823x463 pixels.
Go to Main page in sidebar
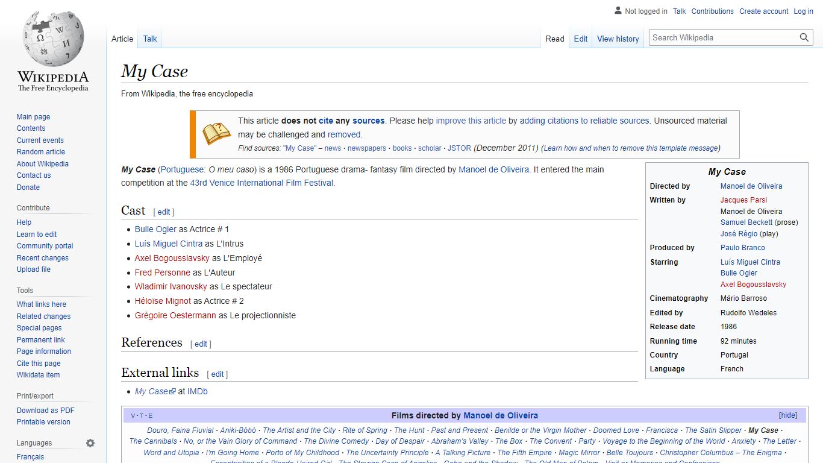[33, 117]
